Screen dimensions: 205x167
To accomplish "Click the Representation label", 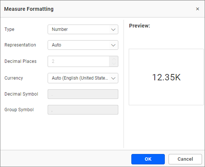I will pos(20,45).
